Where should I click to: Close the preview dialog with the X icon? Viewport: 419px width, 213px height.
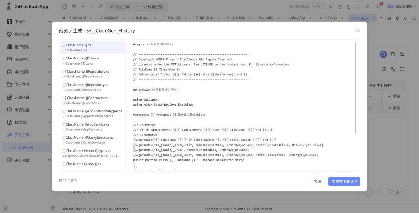358,30
